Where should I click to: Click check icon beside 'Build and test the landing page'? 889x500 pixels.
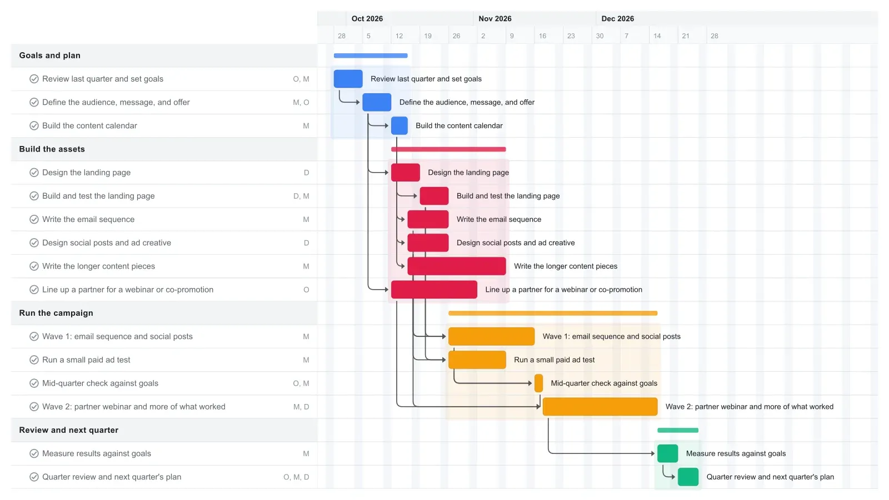[x=34, y=196]
